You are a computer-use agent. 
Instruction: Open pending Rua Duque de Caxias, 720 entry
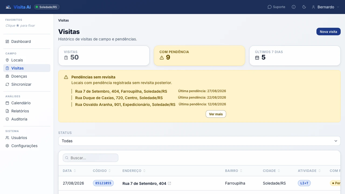coord(119,98)
